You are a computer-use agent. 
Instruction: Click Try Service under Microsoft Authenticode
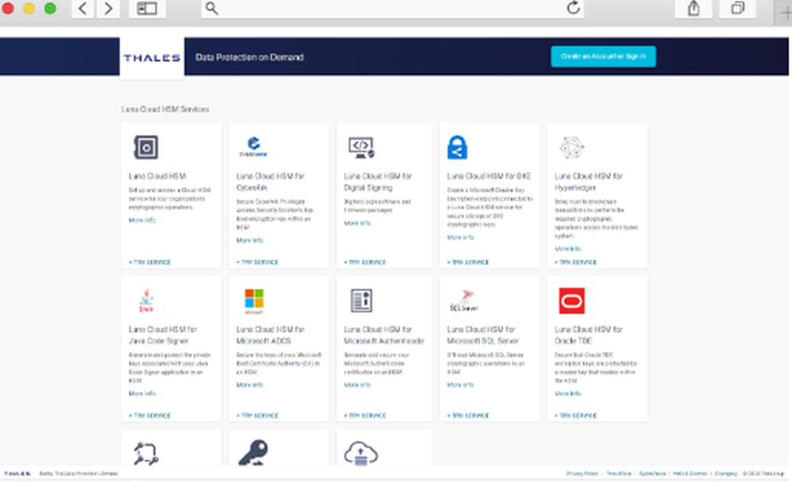[x=365, y=415]
